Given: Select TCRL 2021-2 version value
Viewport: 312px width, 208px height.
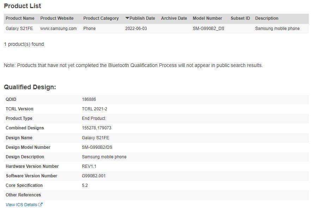Looking at the screenshot, I should click(x=94, y=109).
